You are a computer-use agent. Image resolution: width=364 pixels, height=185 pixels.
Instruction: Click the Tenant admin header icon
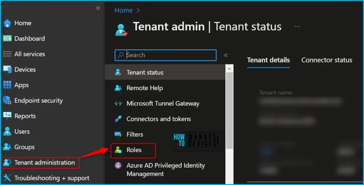click(121, 30)
